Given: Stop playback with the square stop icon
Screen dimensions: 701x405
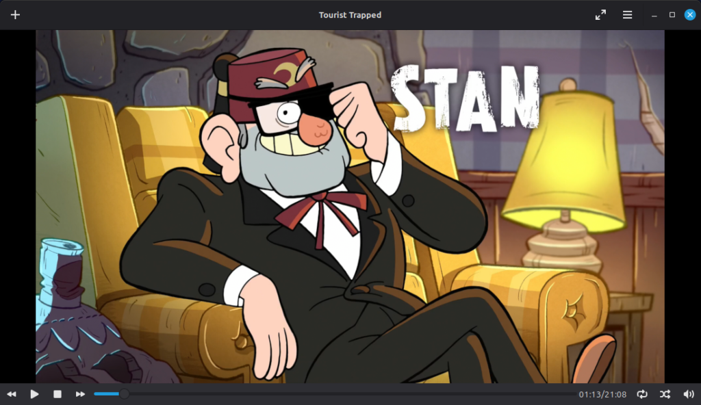Looking at the screenshot, I should pos(58,394).
